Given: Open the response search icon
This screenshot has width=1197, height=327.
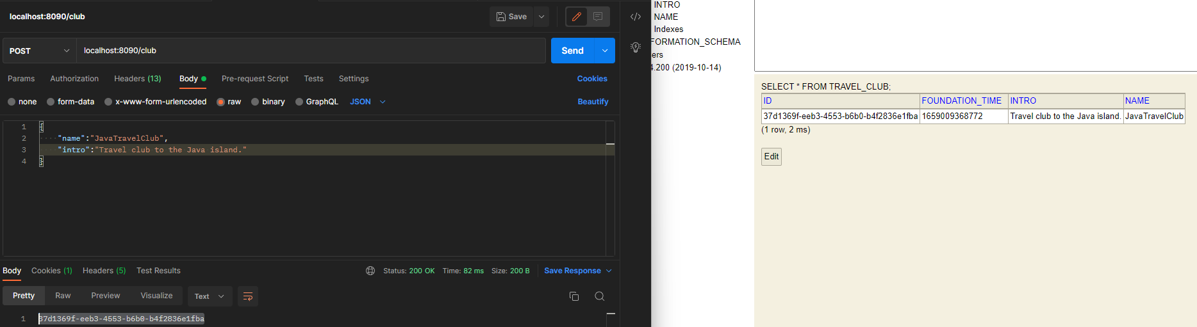Looking at the screenshot, I should (600, 296).
